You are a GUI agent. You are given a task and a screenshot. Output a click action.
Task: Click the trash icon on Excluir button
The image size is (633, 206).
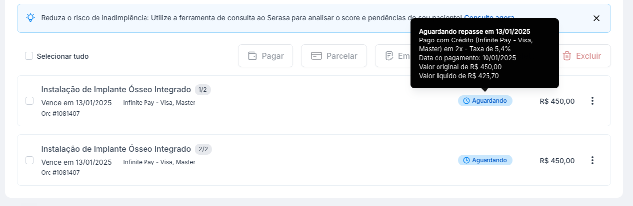point(567,56)
